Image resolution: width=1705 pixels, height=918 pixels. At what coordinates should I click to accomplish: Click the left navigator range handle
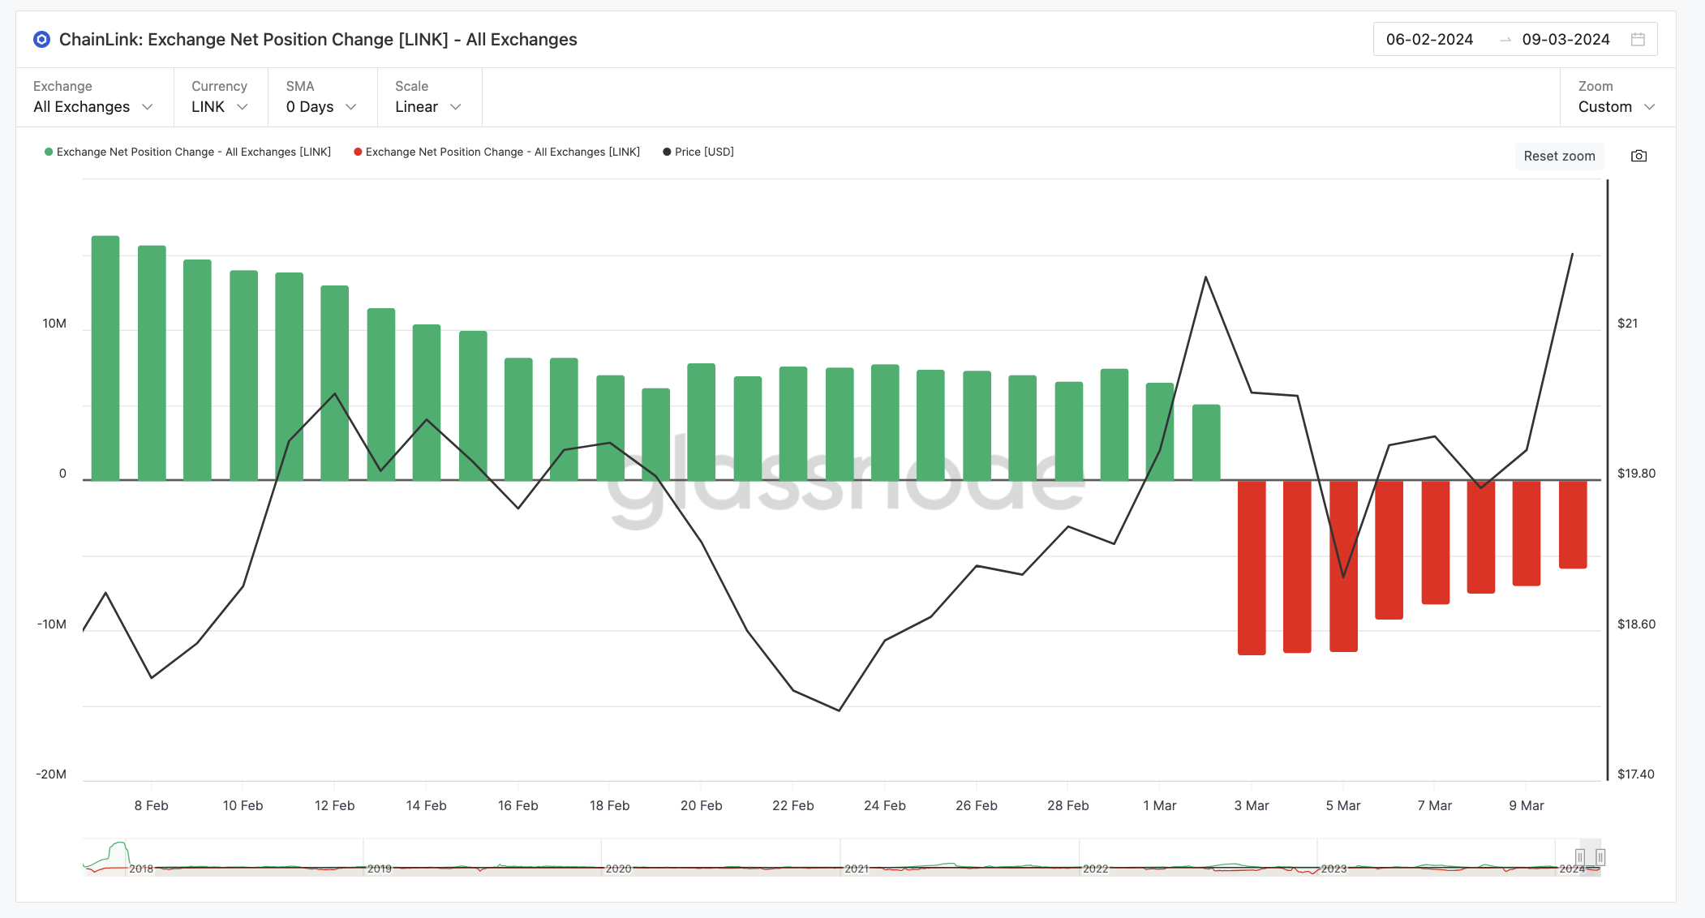pos(1580,856)
